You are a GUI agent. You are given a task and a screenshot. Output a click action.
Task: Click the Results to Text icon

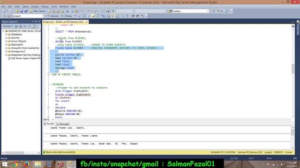point(109,16)
